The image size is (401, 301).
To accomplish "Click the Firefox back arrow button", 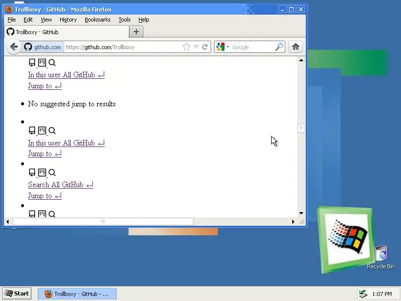I will [x=14, y=47].
